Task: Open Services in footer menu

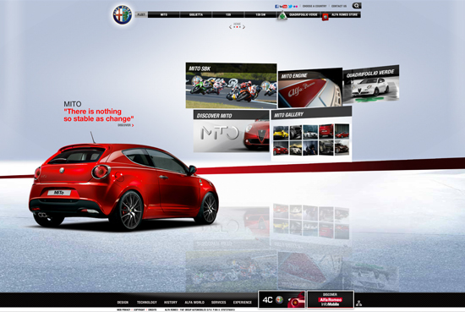Action: point(219,302)
